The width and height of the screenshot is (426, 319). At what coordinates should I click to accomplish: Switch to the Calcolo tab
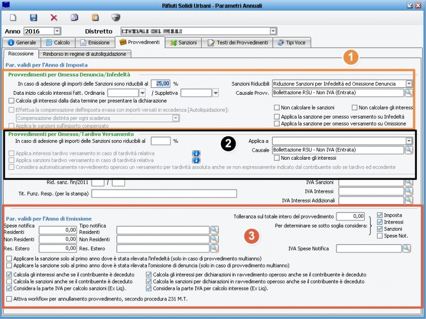click(58, 43)
